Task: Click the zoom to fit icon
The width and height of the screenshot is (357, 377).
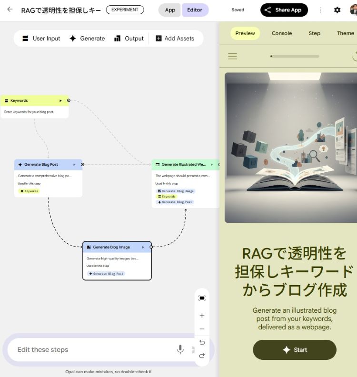Action: pyautogui.click(x=202, y=298)
